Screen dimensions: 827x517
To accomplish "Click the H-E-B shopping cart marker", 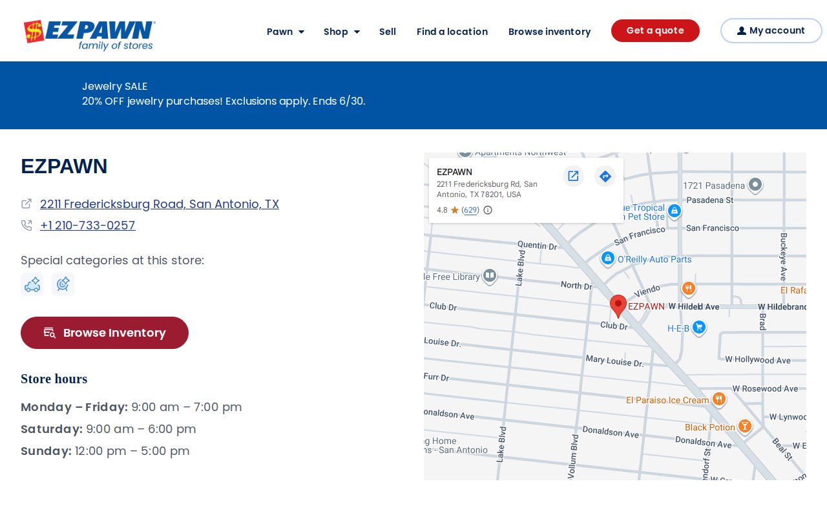I will click(x=698, y=328).
